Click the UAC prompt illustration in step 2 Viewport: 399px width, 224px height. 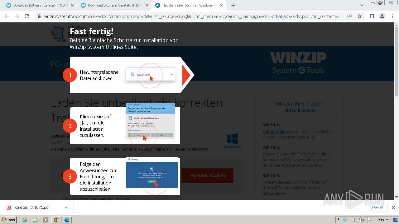pos(150,121)
